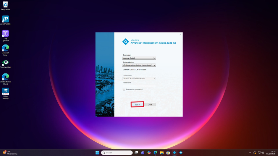The image size is (278, 156).
Task: Open Task View from the taskbar
Action: click(136, 153)
